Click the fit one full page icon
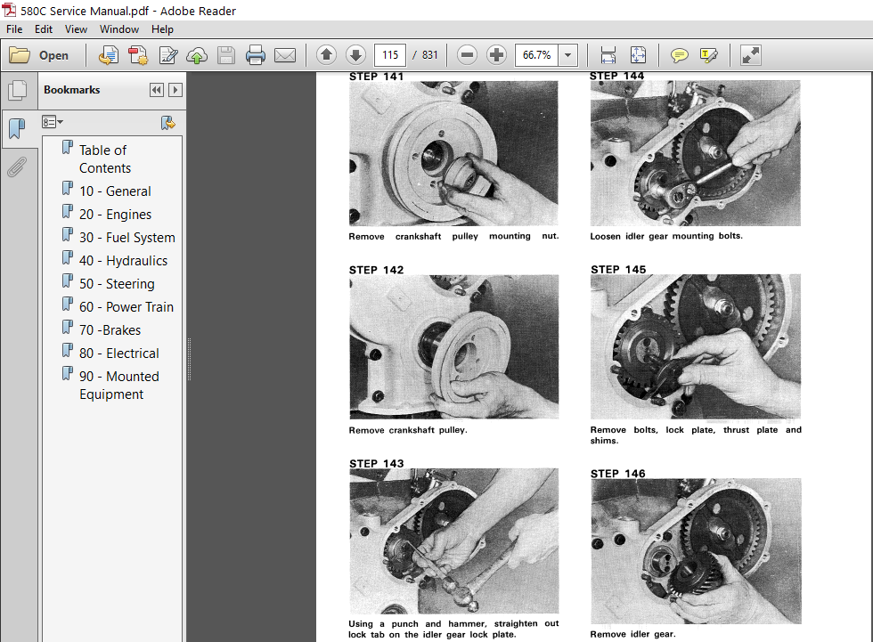This screenshot has width=873, height=642. [638, 55]
